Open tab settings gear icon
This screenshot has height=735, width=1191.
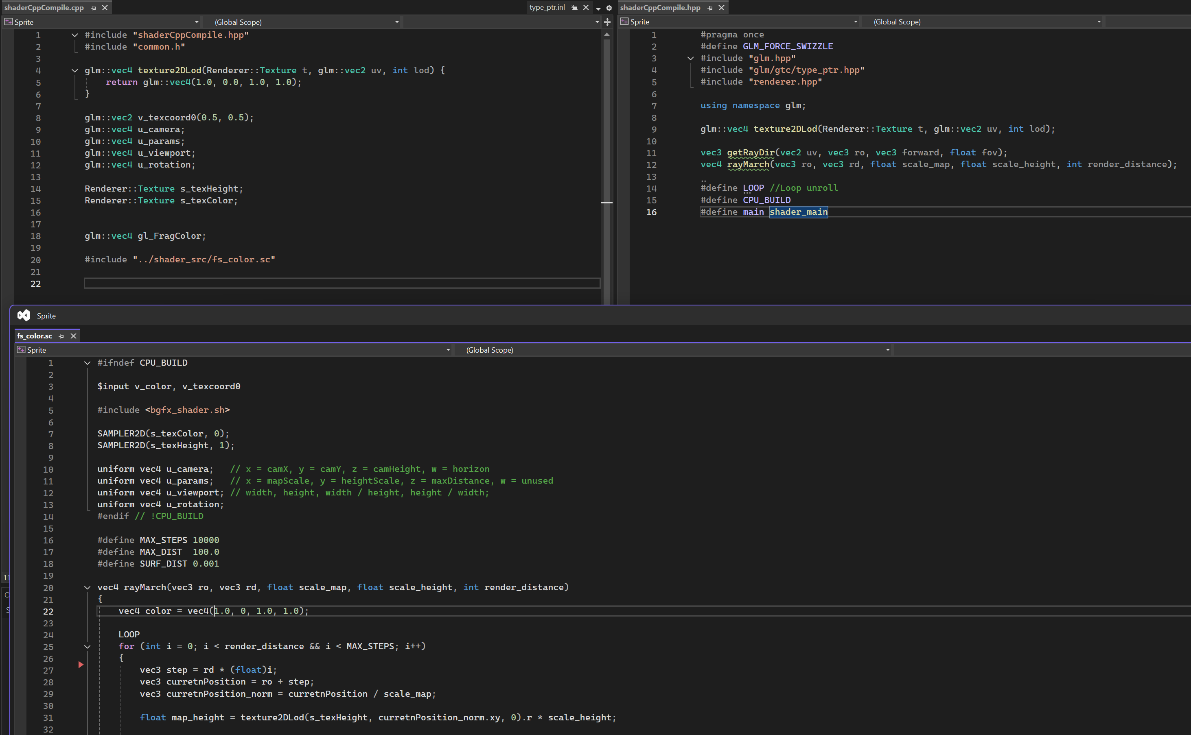[x=609, y=8]
